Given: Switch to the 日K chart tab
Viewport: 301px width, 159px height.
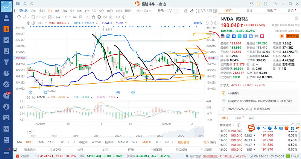Looking at the screenshot, I should click(50, 11).
